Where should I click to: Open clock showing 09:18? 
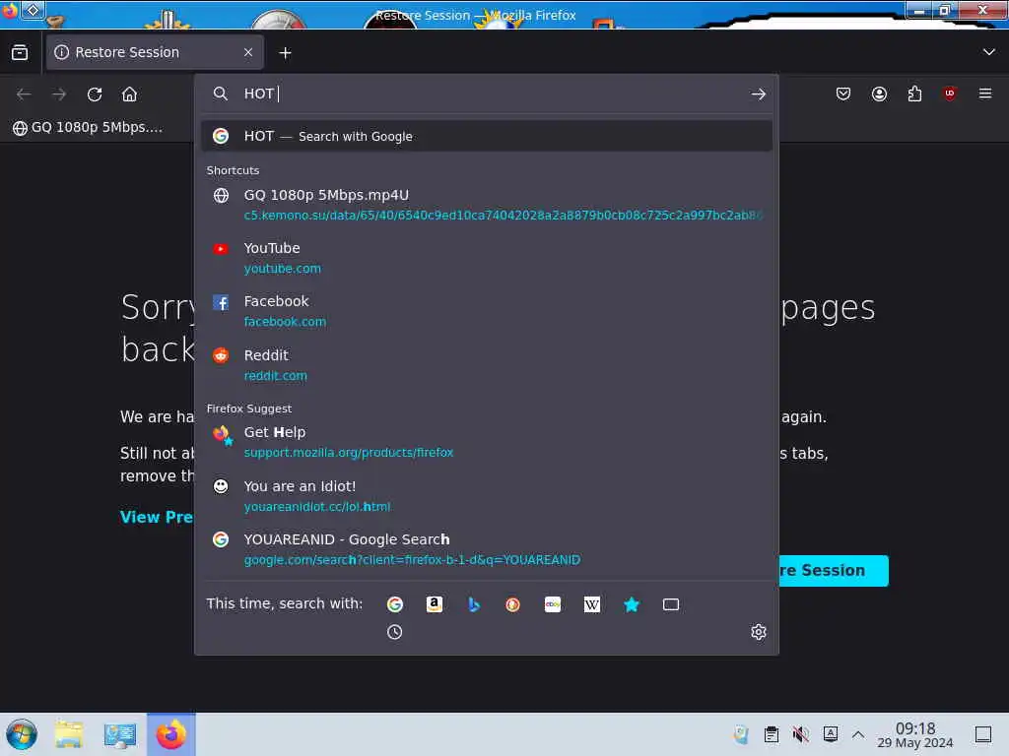(915, 734)
